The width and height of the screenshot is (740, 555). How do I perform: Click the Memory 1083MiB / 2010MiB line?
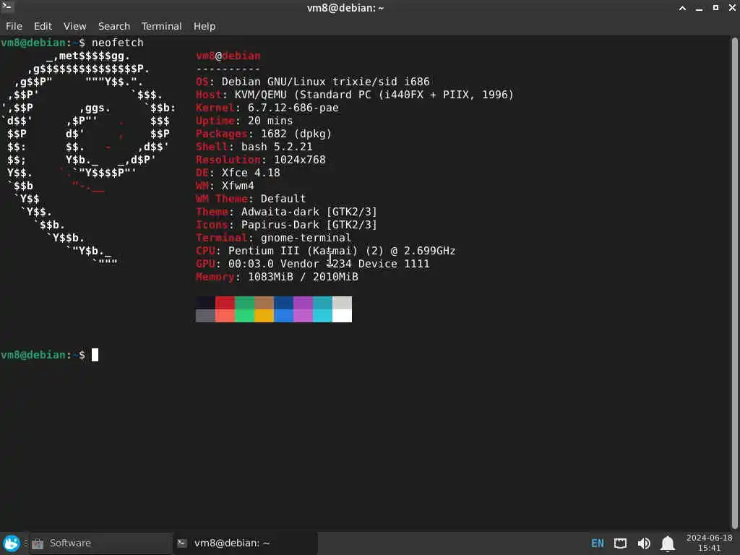click(277, 277)
